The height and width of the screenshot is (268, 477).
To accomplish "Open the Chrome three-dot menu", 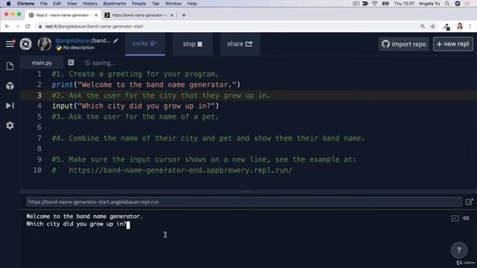I will [x=470, y=27].
